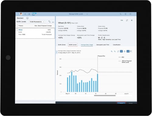Click the +05% Average Daily Usage Change value
Image resolution: width=152 pixels, height=116 pixels.
pos(60,38)
